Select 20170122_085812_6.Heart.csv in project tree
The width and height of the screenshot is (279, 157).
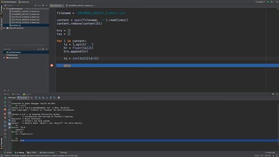(x=25, y=20)
